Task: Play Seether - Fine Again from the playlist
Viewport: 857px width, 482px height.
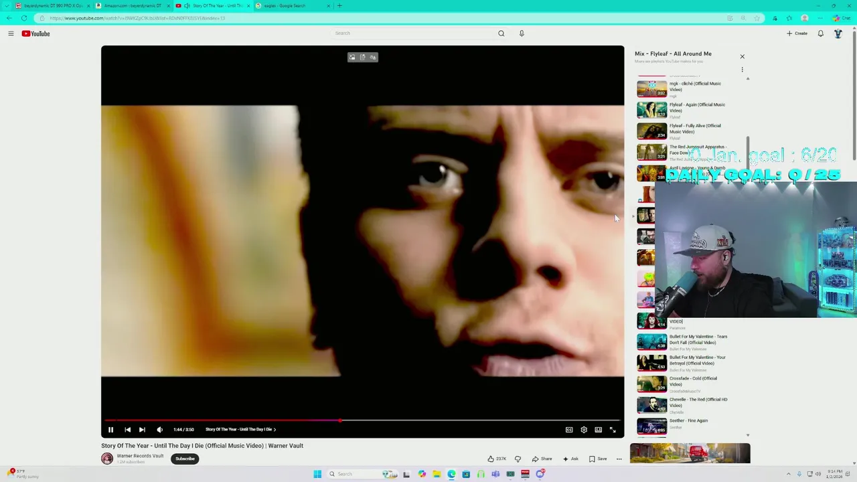Action: (690, 426)
